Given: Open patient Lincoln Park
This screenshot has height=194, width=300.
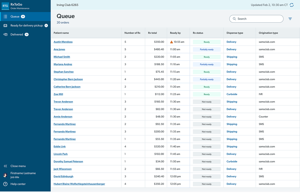Looking at the screenshot, I should click(60, 154).
